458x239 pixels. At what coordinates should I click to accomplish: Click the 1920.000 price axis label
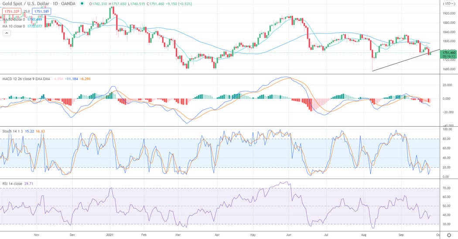(x=449, y=13)
